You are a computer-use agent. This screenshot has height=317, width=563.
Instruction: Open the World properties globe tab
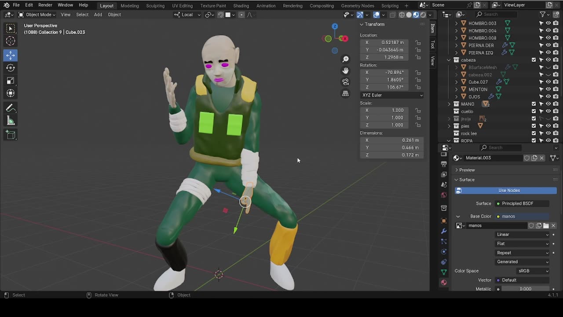point(444,195)
